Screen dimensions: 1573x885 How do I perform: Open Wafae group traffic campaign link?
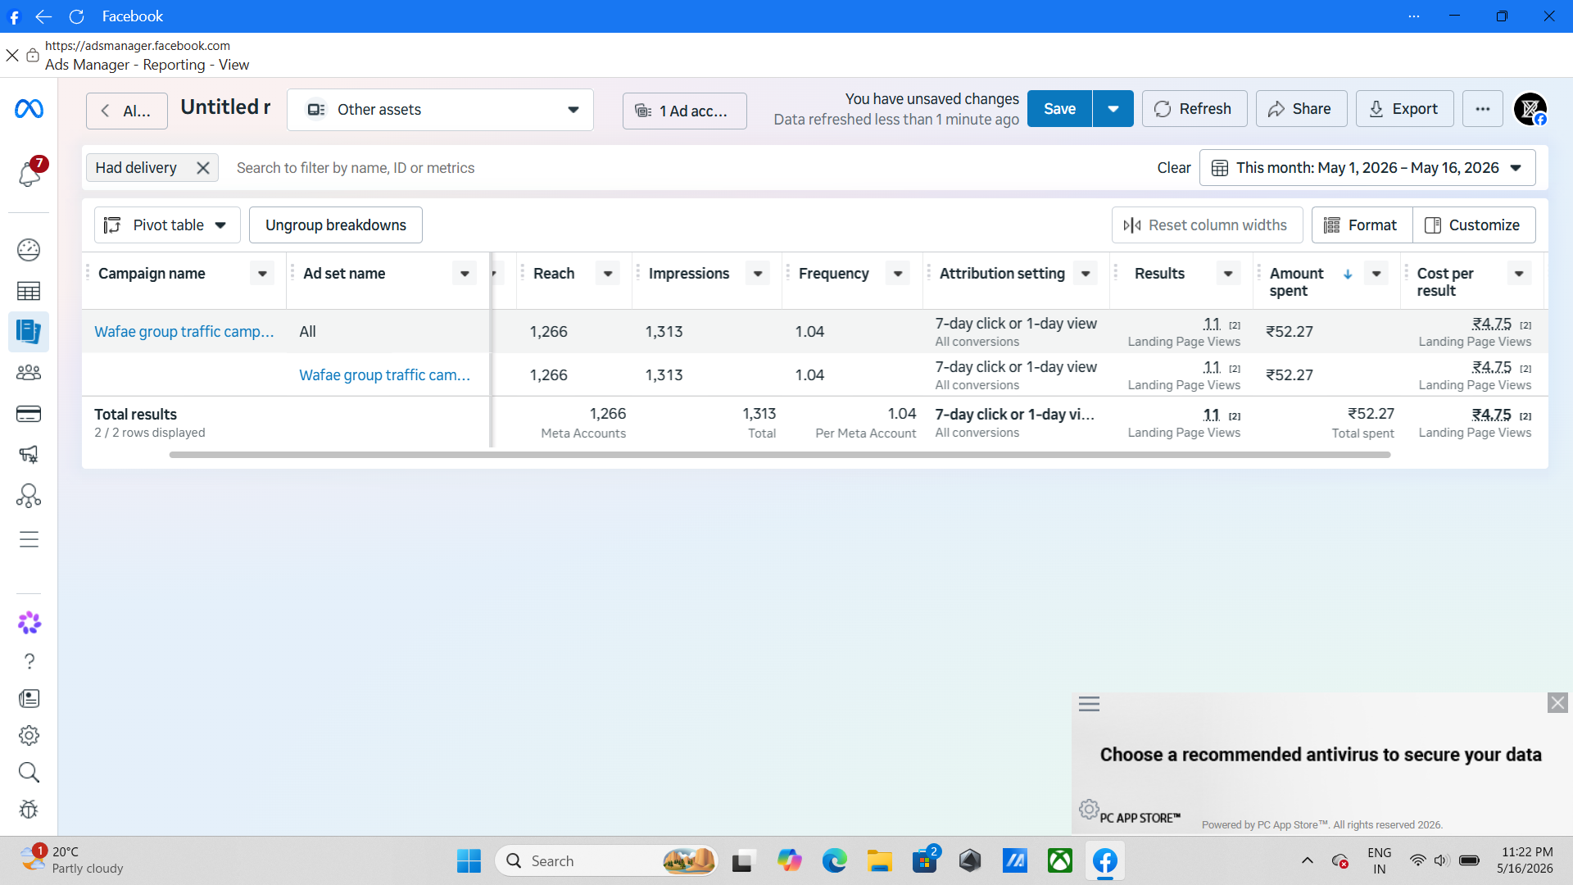pyautogui.click(x=184, y=332)
